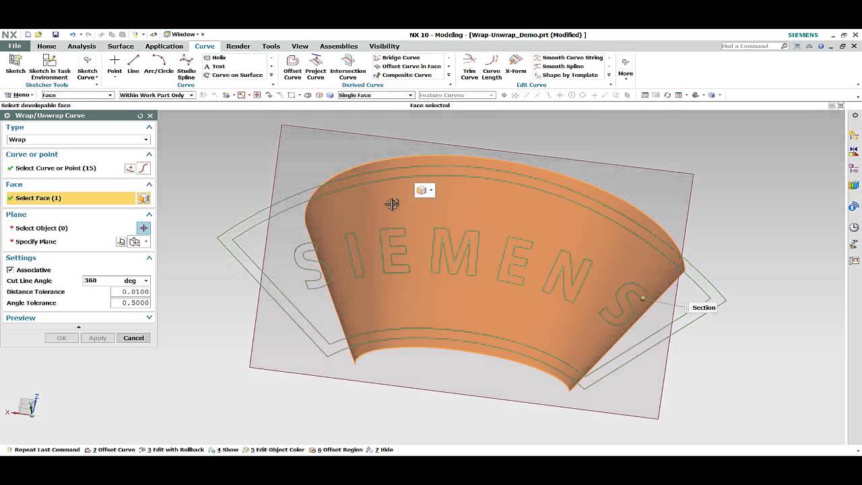
Task: Select Curve on Surface command
Action: click(x=233, y=75)
